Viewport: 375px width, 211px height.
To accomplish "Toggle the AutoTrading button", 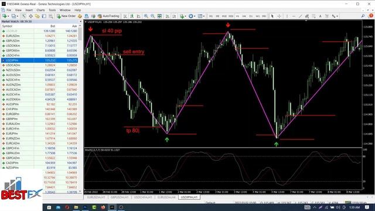I will point(108,16).
